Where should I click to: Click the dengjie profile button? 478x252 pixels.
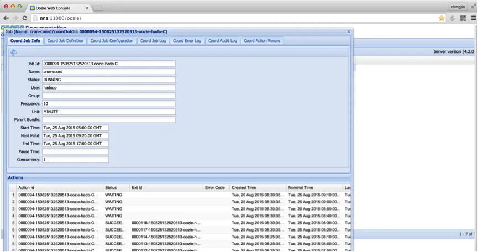458,7
